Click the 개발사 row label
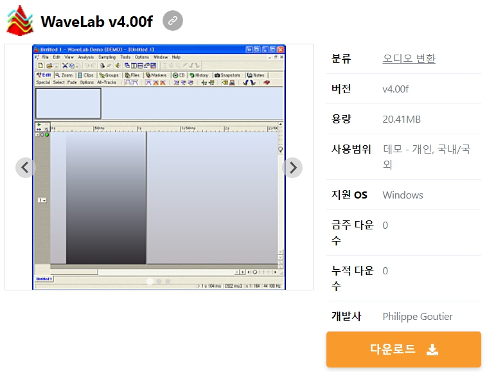 (346, 316)
